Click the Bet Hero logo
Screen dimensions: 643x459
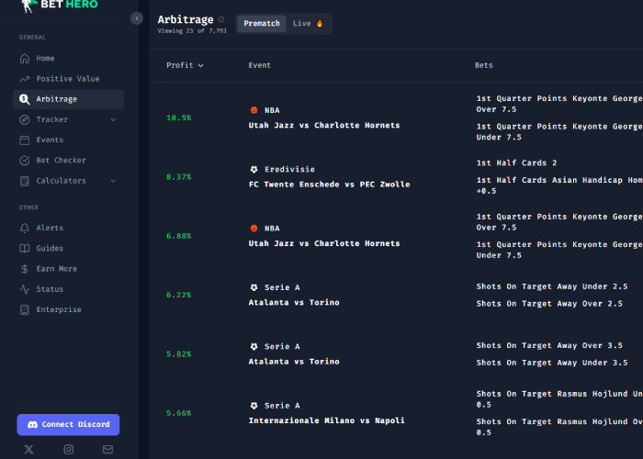coord(60,6)
